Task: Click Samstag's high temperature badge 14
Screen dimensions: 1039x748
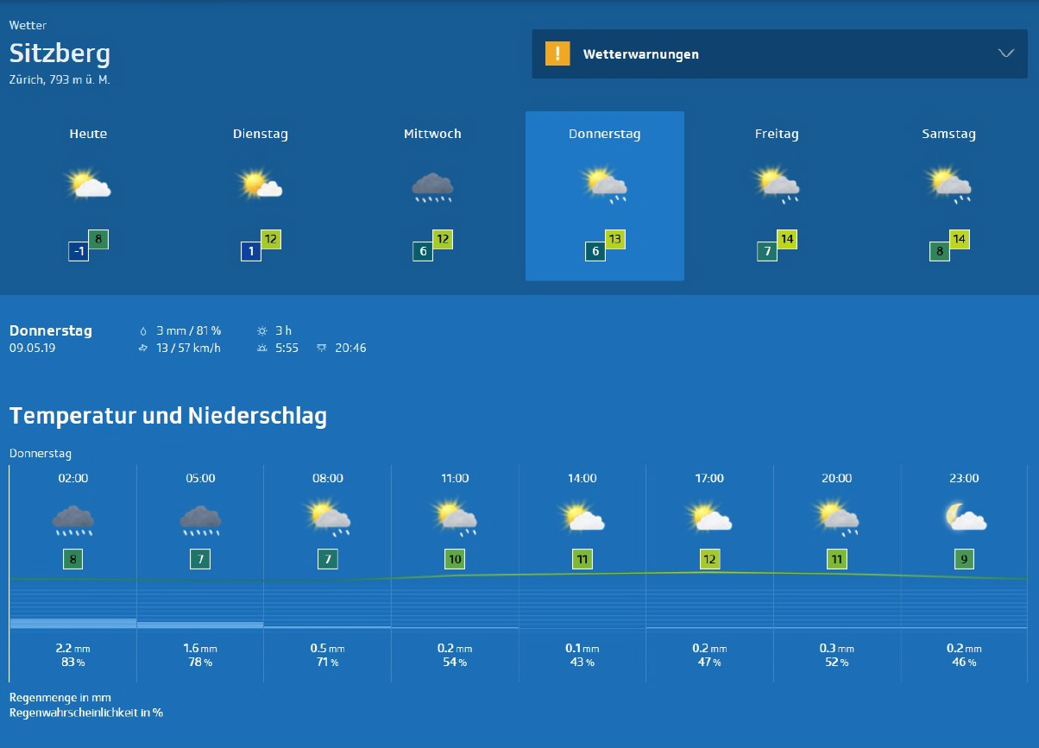Action: click(960, 239)
